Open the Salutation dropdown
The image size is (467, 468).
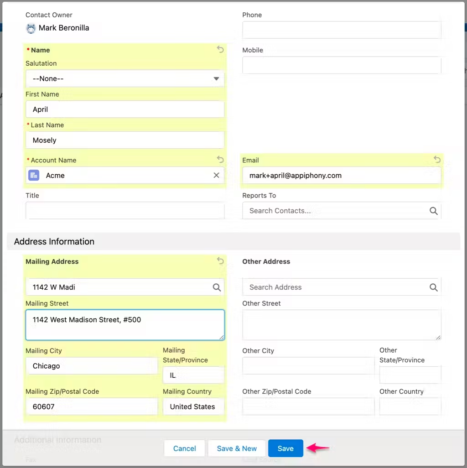[125, 78]
